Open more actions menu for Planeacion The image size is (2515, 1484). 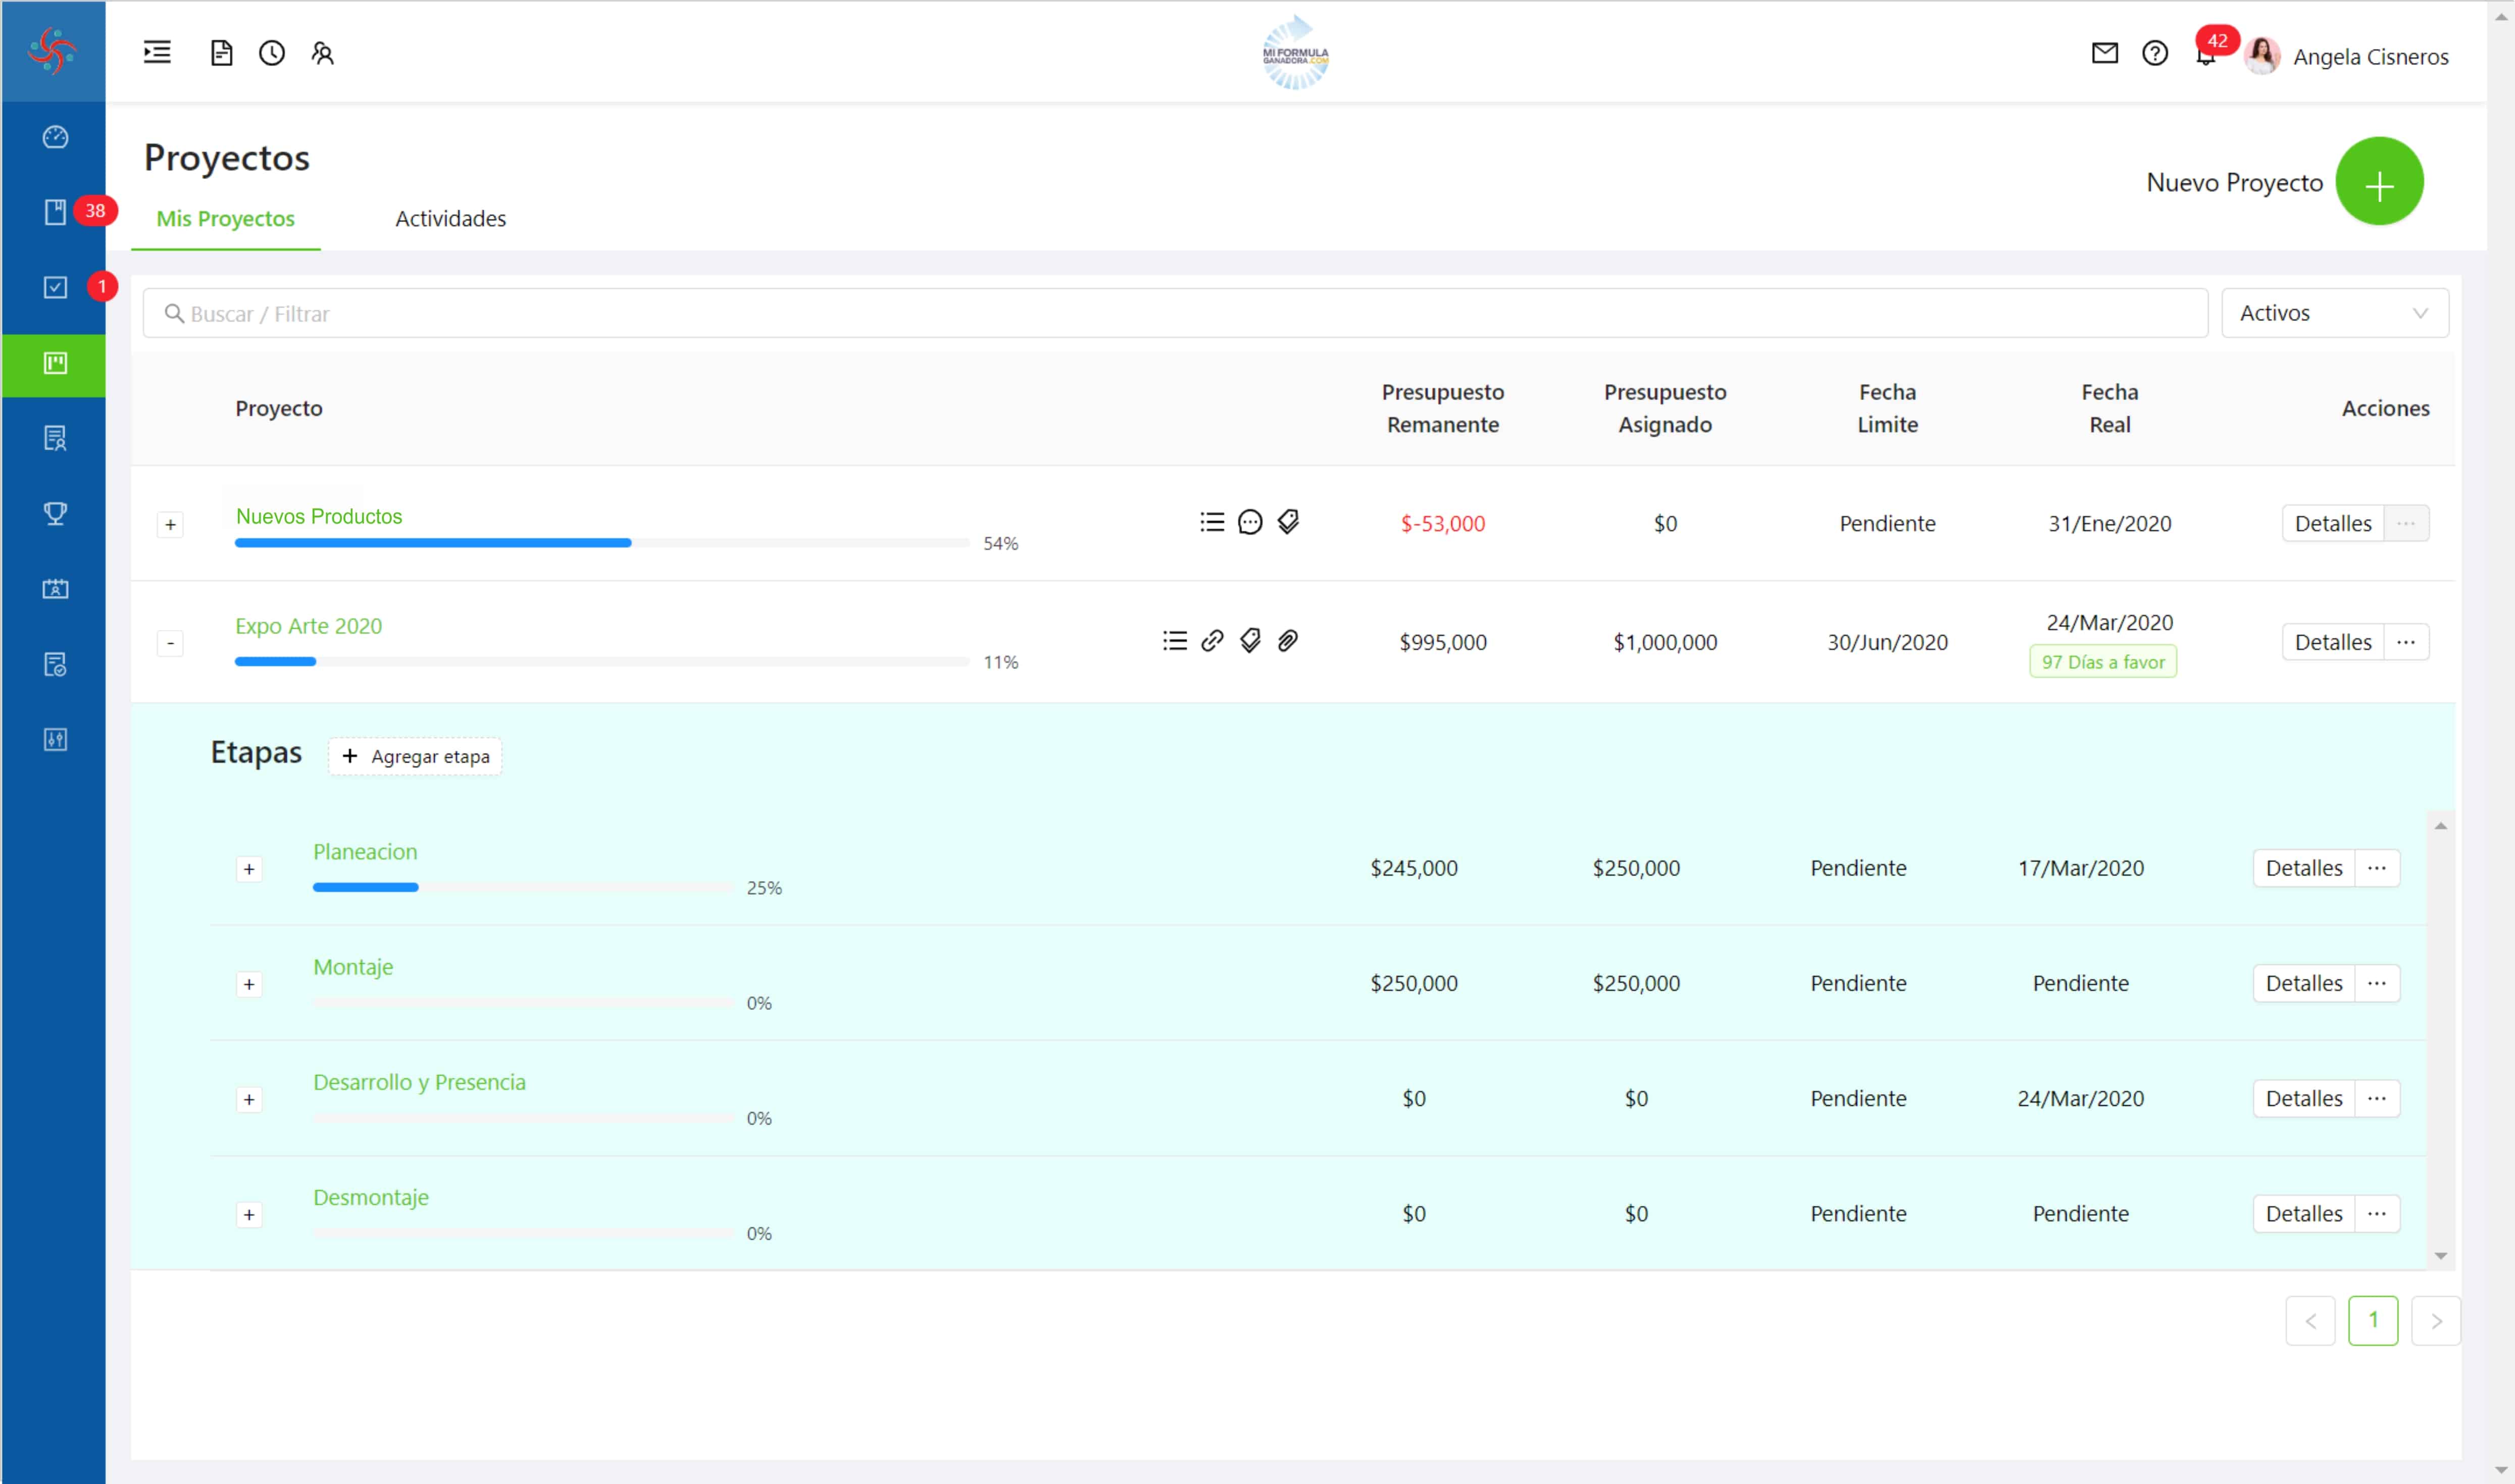2377,868
